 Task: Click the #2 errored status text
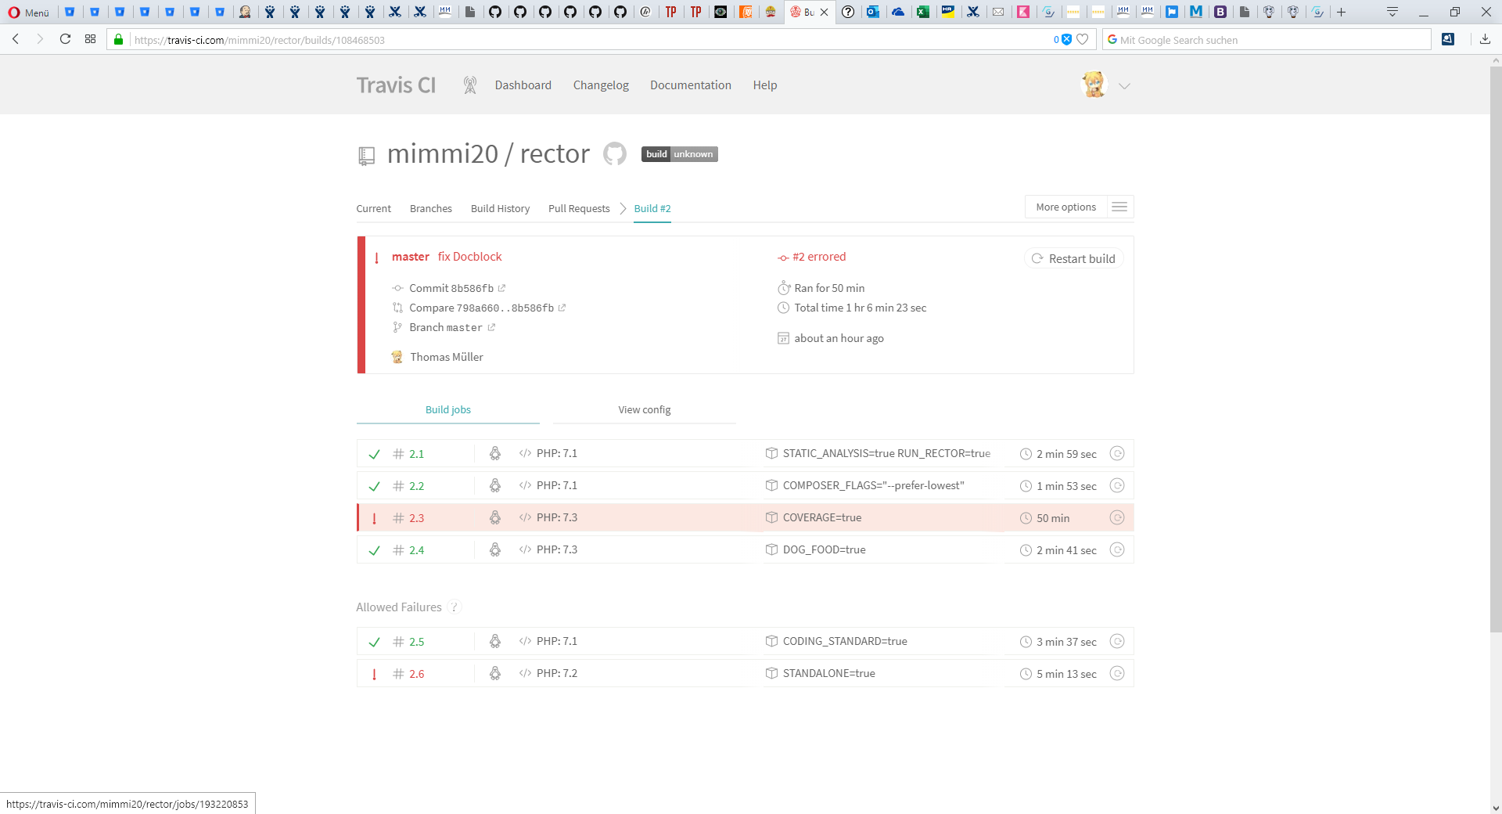pos(819,257)
